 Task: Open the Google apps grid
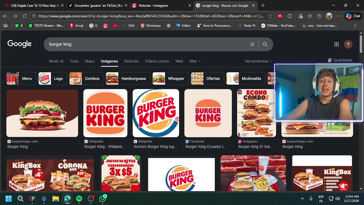pyautogui.click(x=336, y=44)
